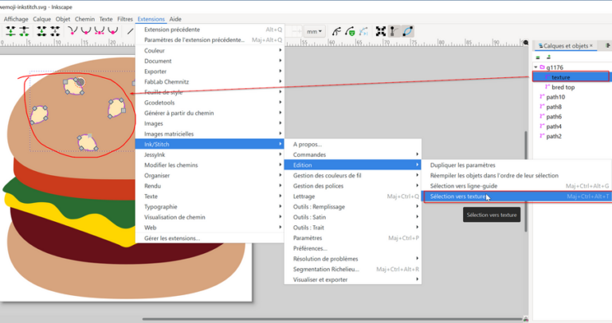
Task: Choose Sélection vers texture menu entry
Action: (x=457, y=197)
